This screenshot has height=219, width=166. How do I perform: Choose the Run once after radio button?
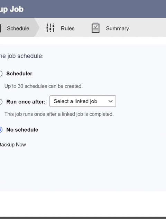pyautogui.click(x=1, y=102)
